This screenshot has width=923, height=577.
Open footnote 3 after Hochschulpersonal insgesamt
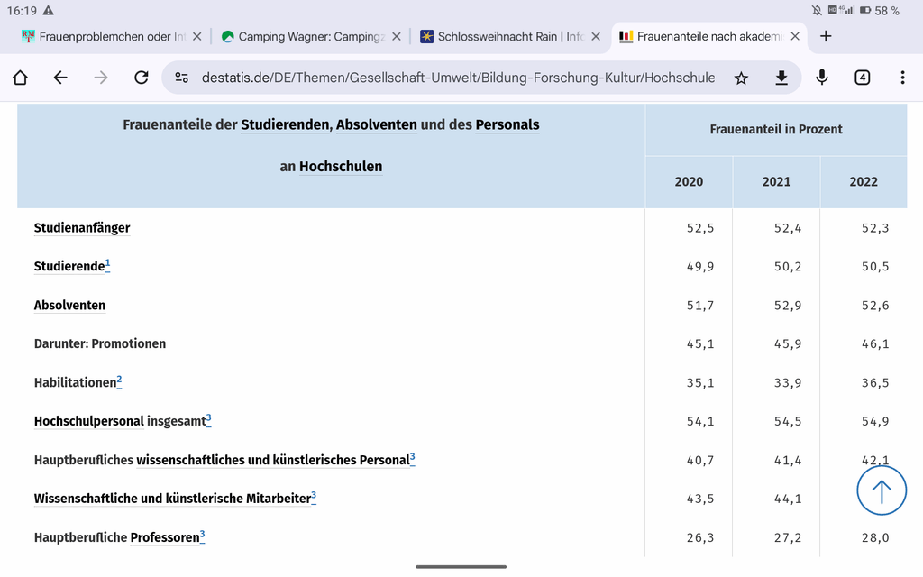209,418
